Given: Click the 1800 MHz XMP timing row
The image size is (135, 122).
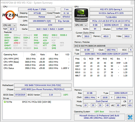Looking at the screenshot, I should click(101, 63).
